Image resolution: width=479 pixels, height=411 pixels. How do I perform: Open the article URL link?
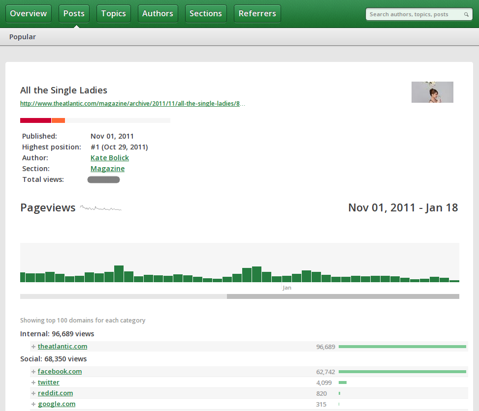[132, 104]
